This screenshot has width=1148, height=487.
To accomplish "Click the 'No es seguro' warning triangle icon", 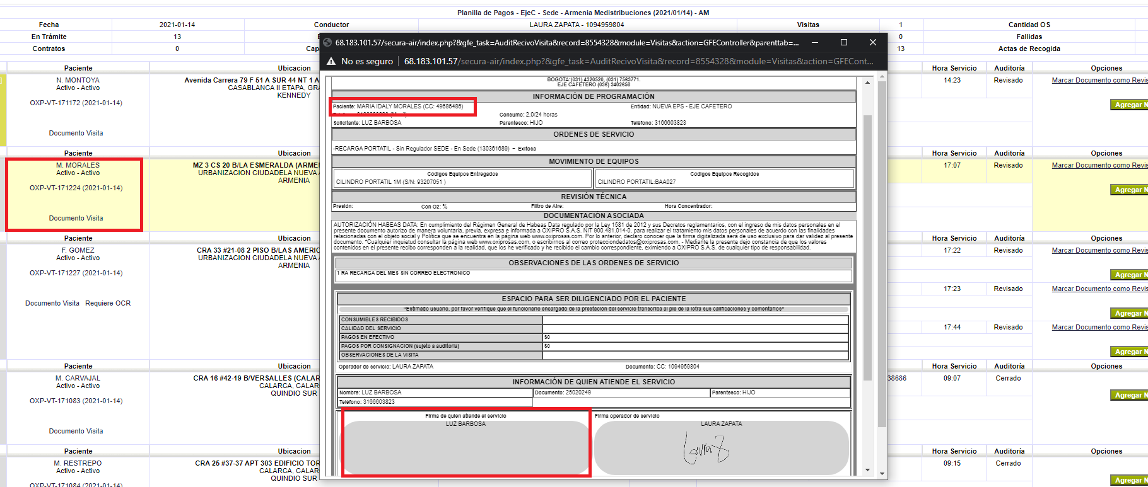I will pos(331,61).
